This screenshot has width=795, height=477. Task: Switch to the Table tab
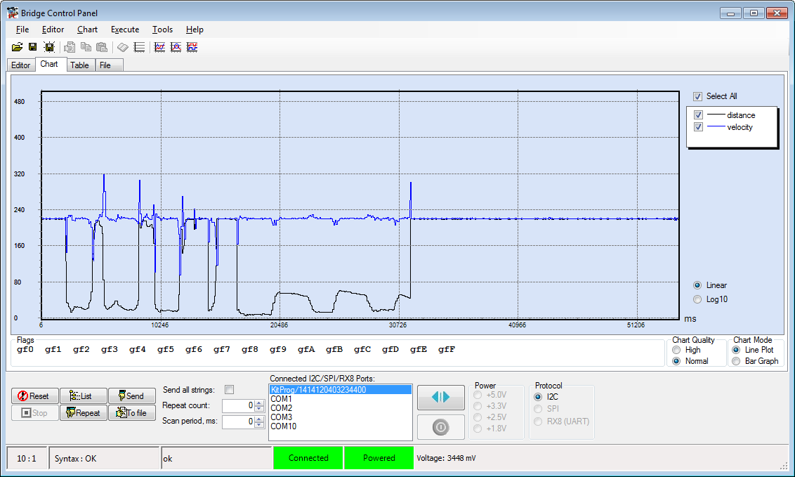(x=79, y=65)
